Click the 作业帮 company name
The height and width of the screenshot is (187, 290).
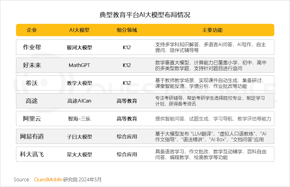click(32, 47)
